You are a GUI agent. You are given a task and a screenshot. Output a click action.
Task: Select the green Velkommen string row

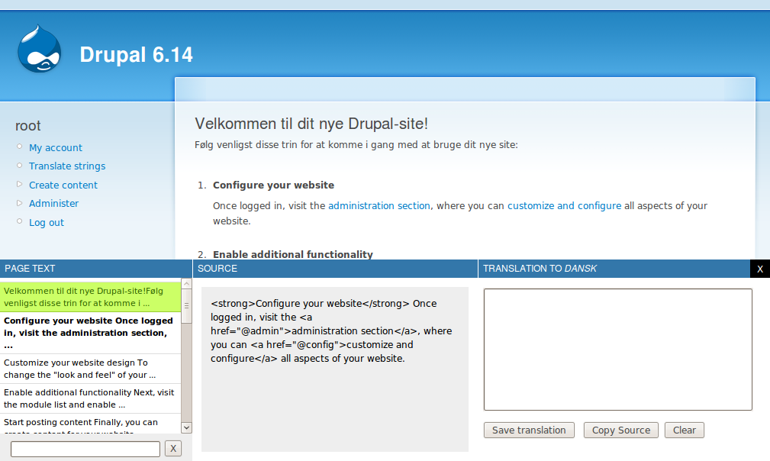point(90,297)
